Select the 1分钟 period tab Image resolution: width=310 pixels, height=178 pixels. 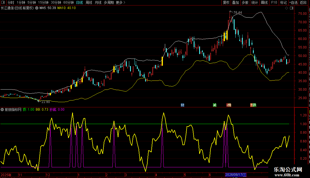point(21,2)
